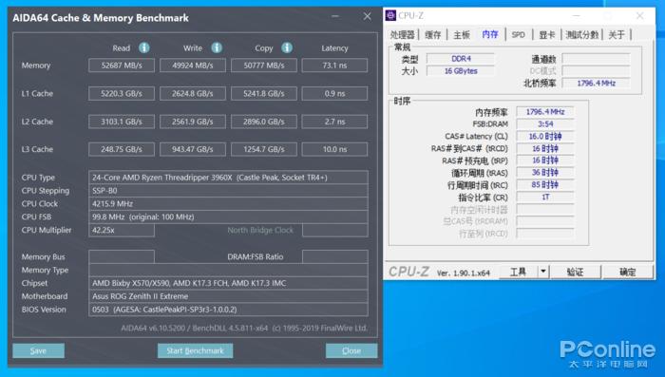Viewport: 665px width, 377px height.
Task: Click the CPU-Z title bar app icon
Action: [x=390, y=16]
